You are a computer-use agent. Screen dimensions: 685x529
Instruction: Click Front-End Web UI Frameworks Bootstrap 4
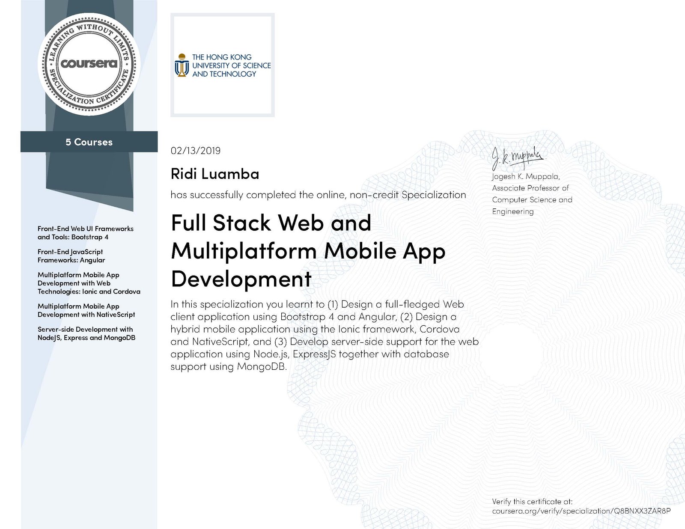click(x=86, y=233)
